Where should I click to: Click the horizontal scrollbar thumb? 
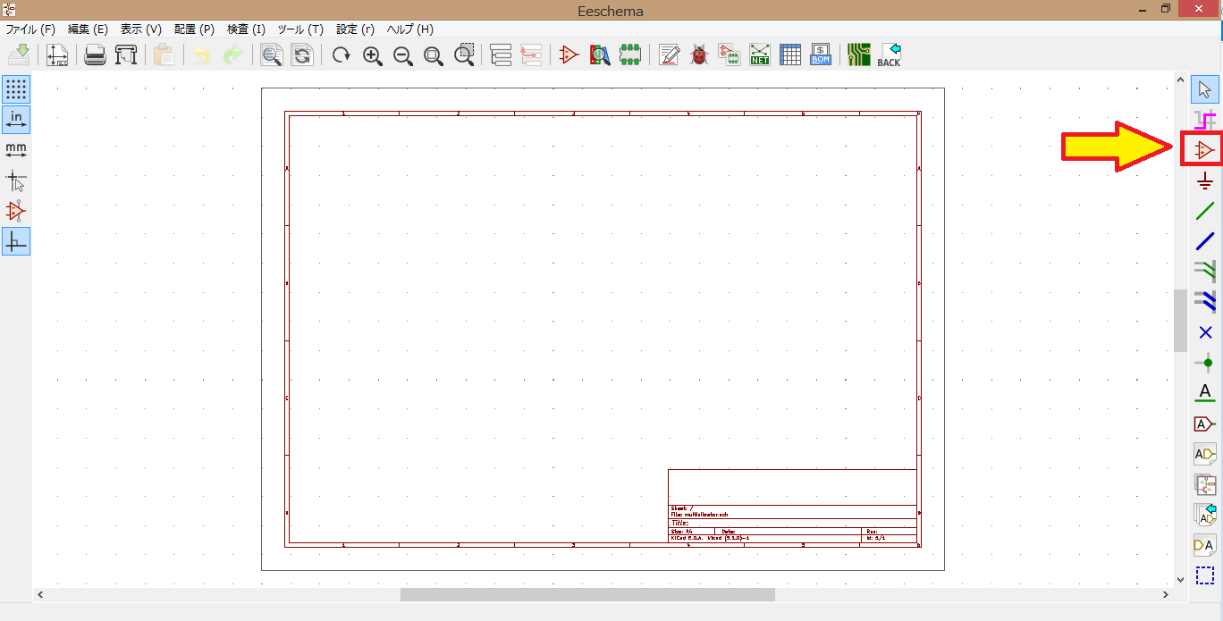[x=587, y=594]
